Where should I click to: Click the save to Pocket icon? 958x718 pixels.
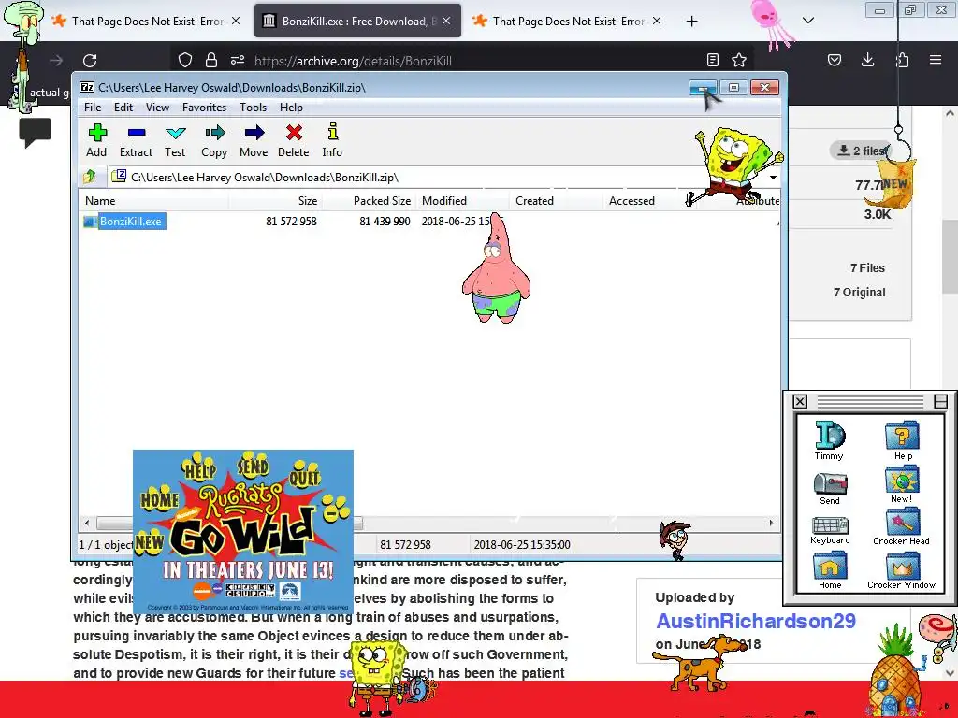[x=834, y=60]
